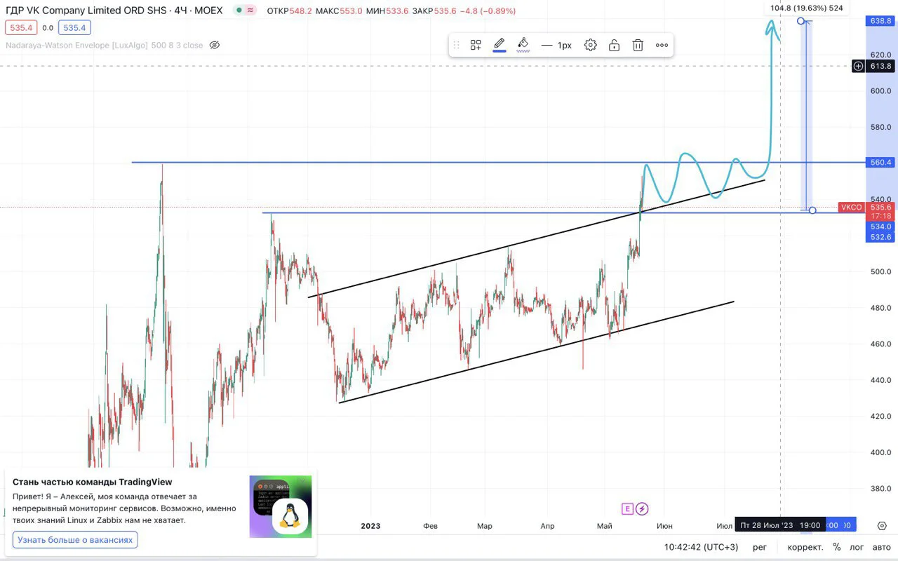Click the blue 535.4 buy price button
Screen dimensions: 898x561
(74, 28)
